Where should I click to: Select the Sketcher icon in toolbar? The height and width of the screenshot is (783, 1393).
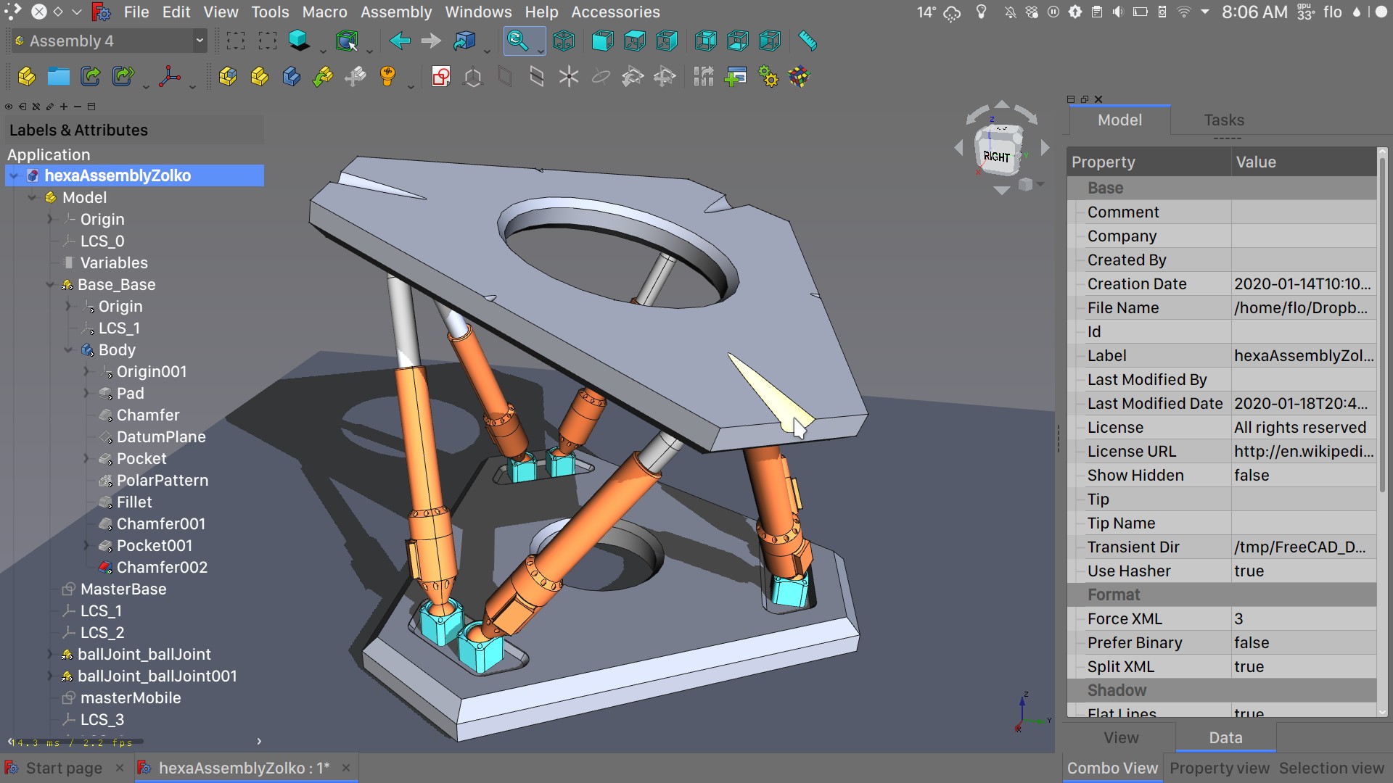click(441, 76)
